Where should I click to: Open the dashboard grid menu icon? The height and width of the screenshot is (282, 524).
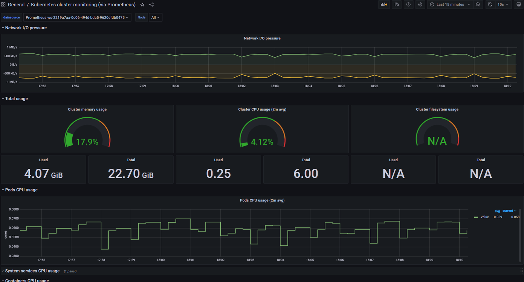point(3,5)
